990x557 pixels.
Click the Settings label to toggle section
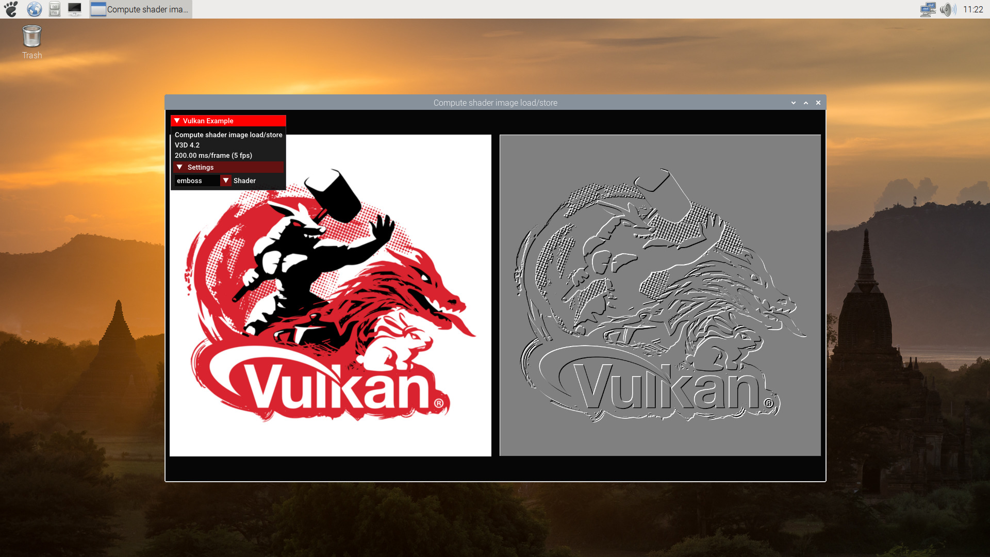point(201,167)
